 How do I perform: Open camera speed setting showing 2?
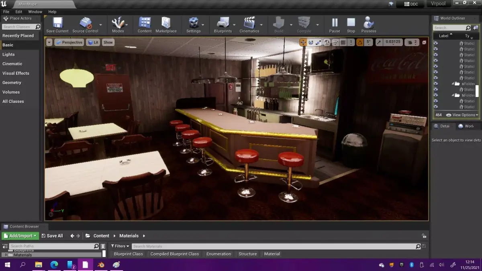click(412, 42)
